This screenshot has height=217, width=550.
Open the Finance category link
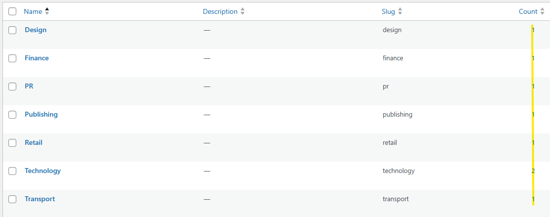(x=37, y=58)
